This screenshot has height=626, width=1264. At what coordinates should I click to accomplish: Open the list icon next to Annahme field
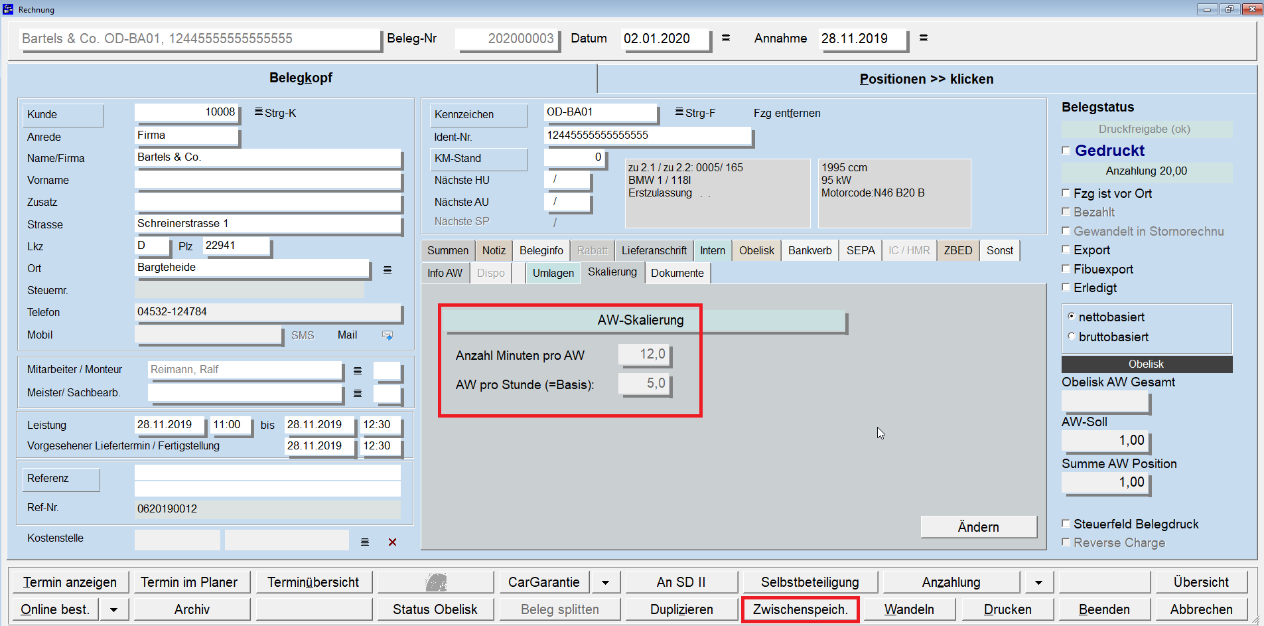(x=924, y=38)
